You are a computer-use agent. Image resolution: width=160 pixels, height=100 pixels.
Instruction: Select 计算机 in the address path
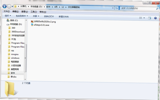click(x=23, y=6)
